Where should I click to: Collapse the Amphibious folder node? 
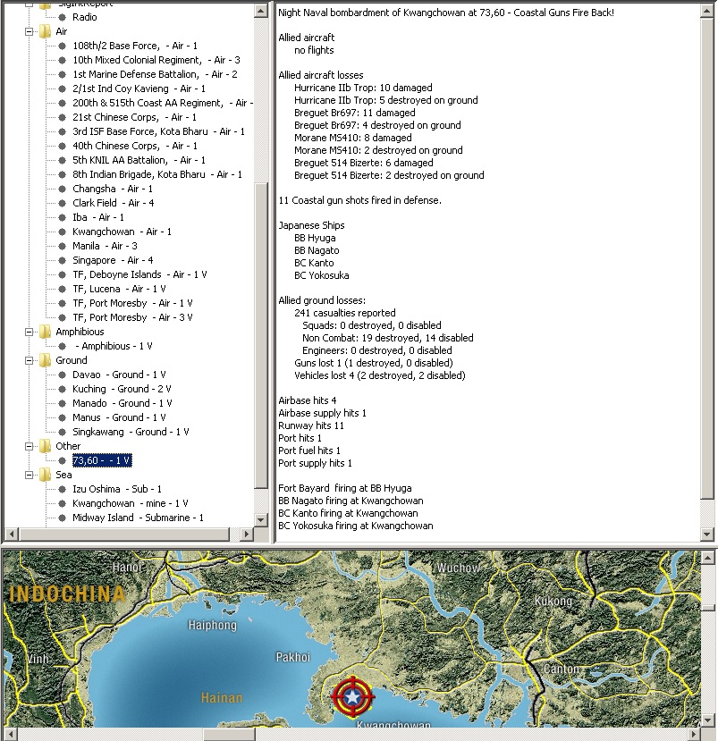click(x=30, y=332)
